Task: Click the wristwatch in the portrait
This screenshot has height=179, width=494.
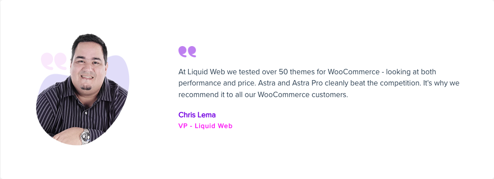Action: [85, 136]
